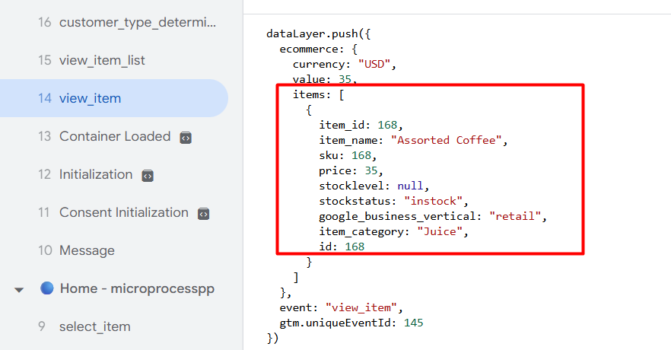Open the view_item_list event
Viewport: 671px width, 350px height.
[x=102, y=60]
